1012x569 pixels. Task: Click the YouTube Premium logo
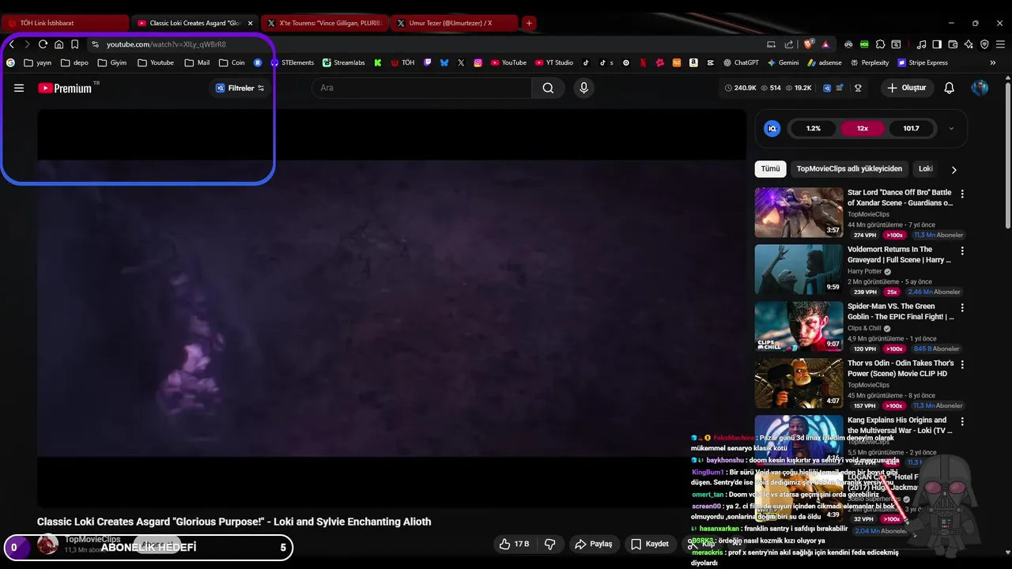[65, 89]
